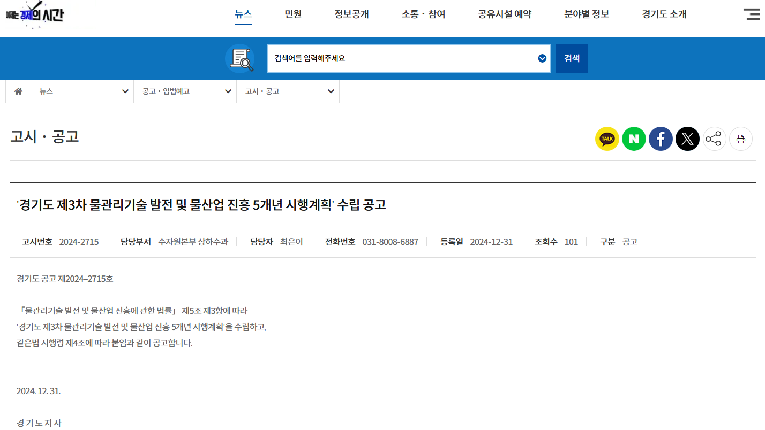Share via Naver green N icon
Image resolution: width=765 pixels, height=430 pixels.
(634, 139)
